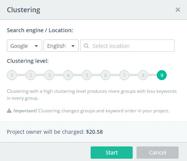
Task: Cancel the clustering dialog
Action: 158,153
